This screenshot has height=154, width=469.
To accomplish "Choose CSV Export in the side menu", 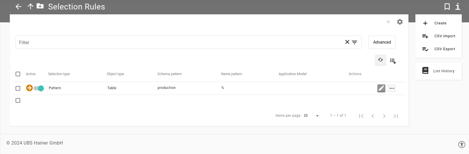I will click(438, 49).
